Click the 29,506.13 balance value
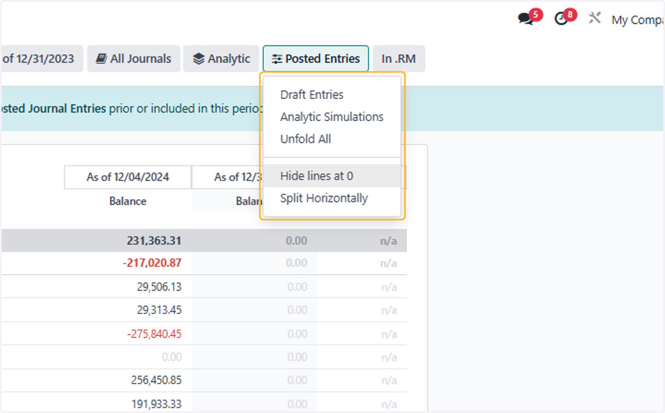The height and width of the screenshot is (413, 665). click(x=159, y=287)
